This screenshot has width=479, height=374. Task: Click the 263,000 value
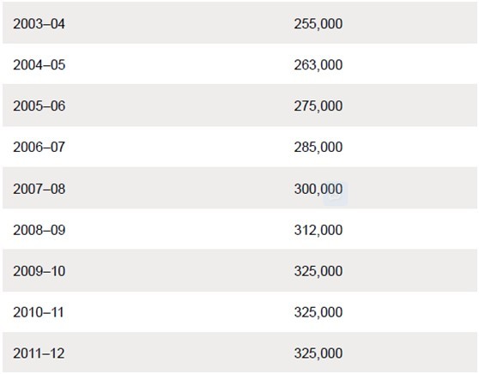[x=318, y=64]
